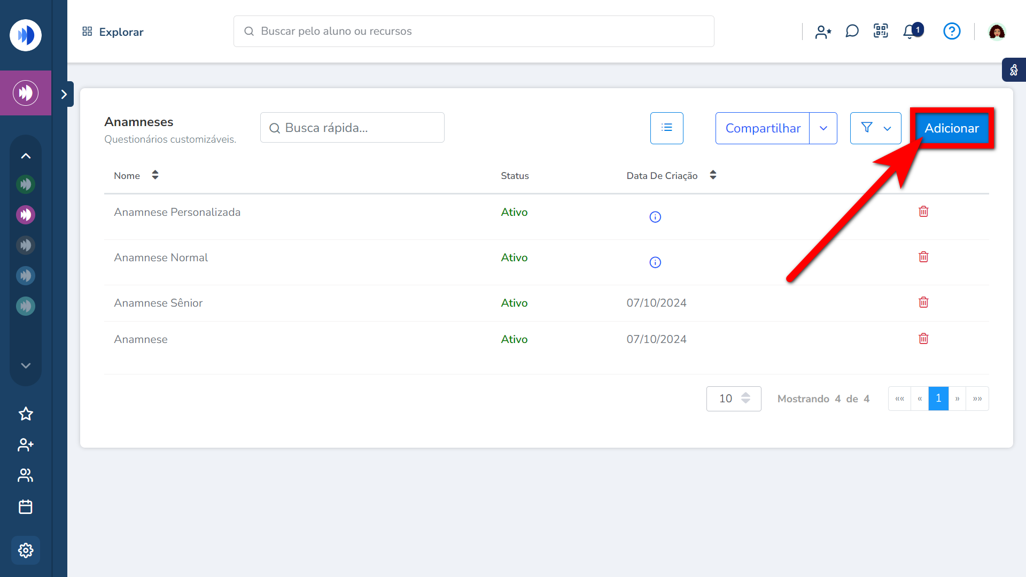The height and width of the screenshot is (577, 1026).
Task: Click the favorites star icon in sidebar
Action: [26, 414]
